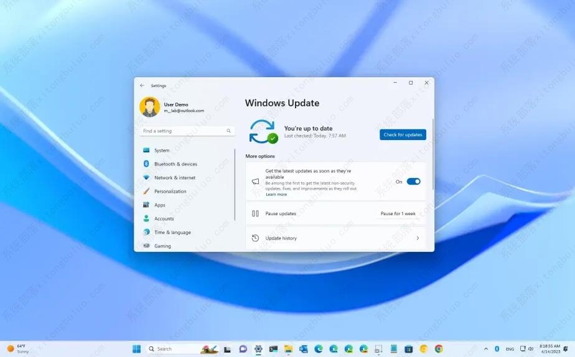Go back using Settings back arrow
The width and height of the screenshot is (575, 357).
pos(143,85)
